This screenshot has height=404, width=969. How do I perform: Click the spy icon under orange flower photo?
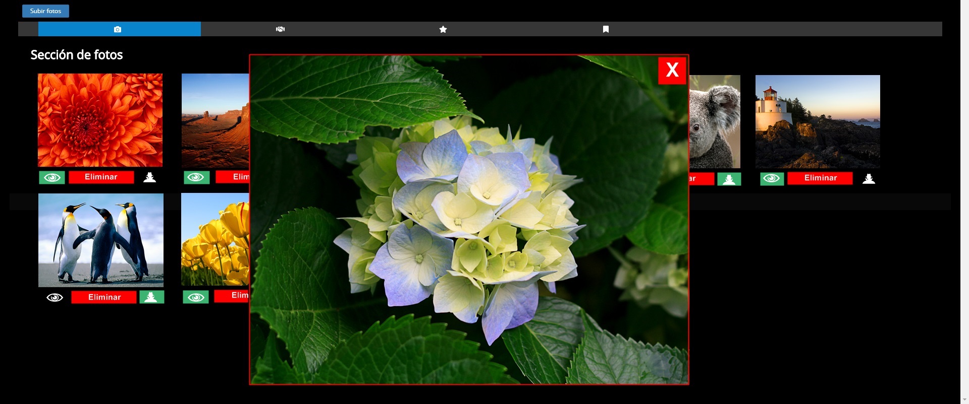click(149, 177)
